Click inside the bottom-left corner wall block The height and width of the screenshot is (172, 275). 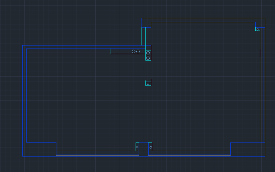pyautogui.click(x=39, y=149)
